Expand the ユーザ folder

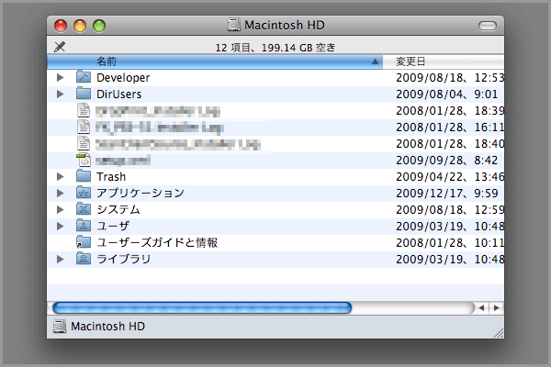61,226
